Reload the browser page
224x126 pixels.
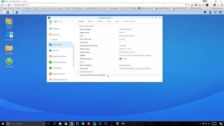tap(9, 5)
